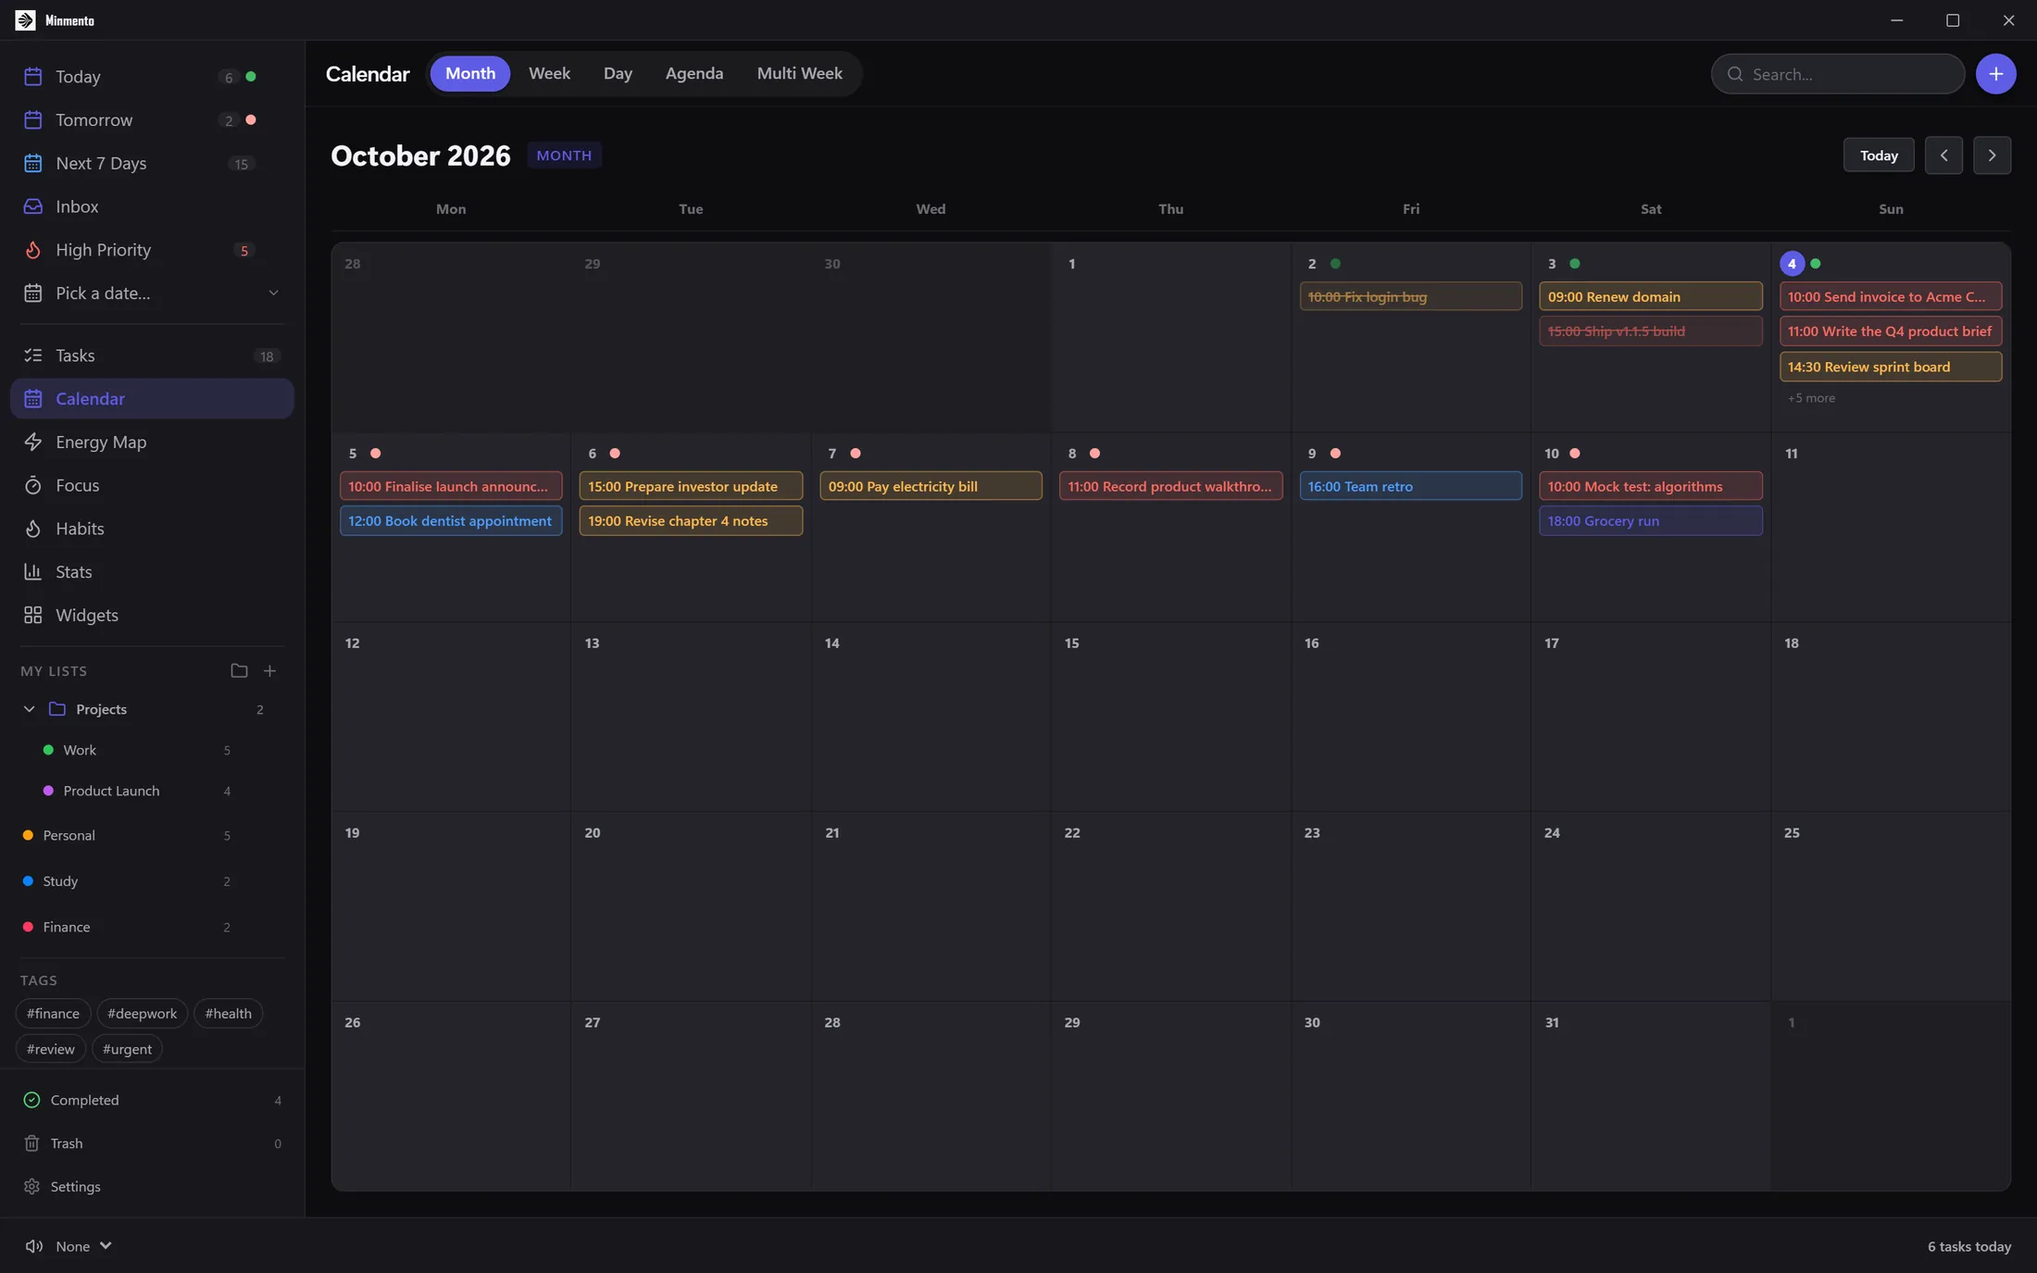
Task: Open 12:00 Book dentist appointment task
Action: tap(451, 521)
